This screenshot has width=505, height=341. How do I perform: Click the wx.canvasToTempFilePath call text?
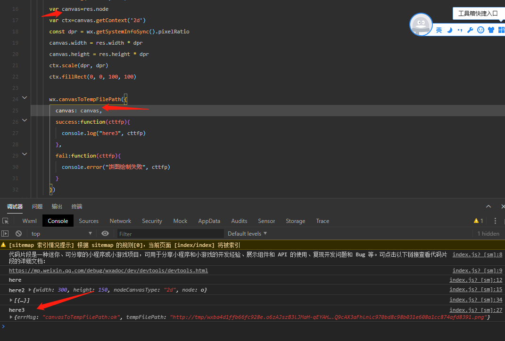[88, 99]
